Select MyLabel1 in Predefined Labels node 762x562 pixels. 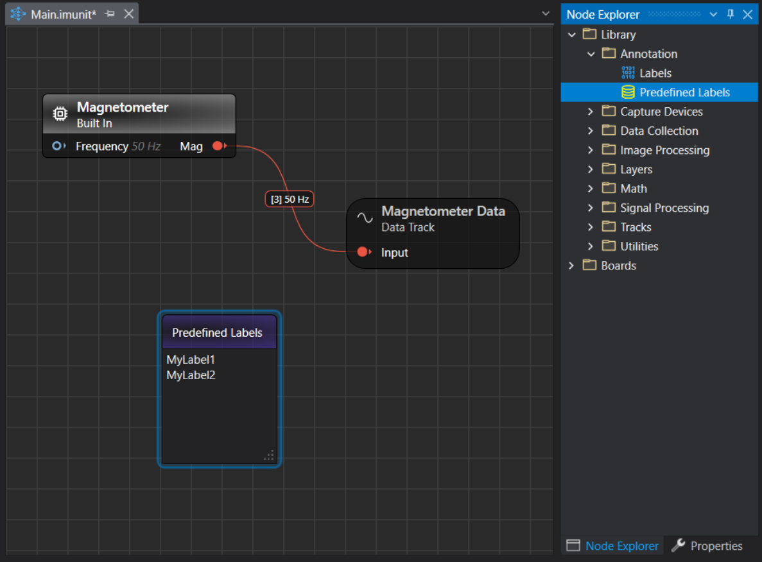tap(191, 360)
